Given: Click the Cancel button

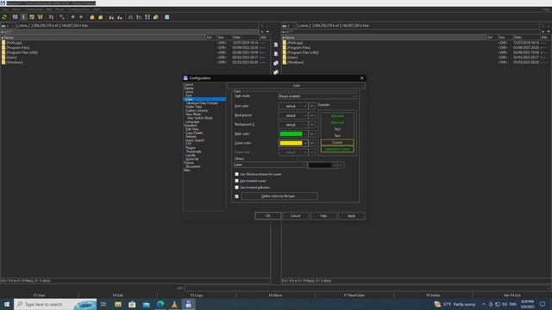Looking at the screenshot, I should (x=295, y=216).
